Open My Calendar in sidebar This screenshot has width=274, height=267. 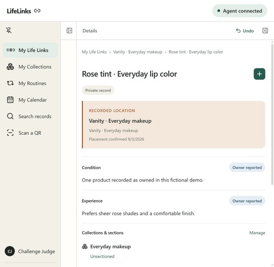30,100
